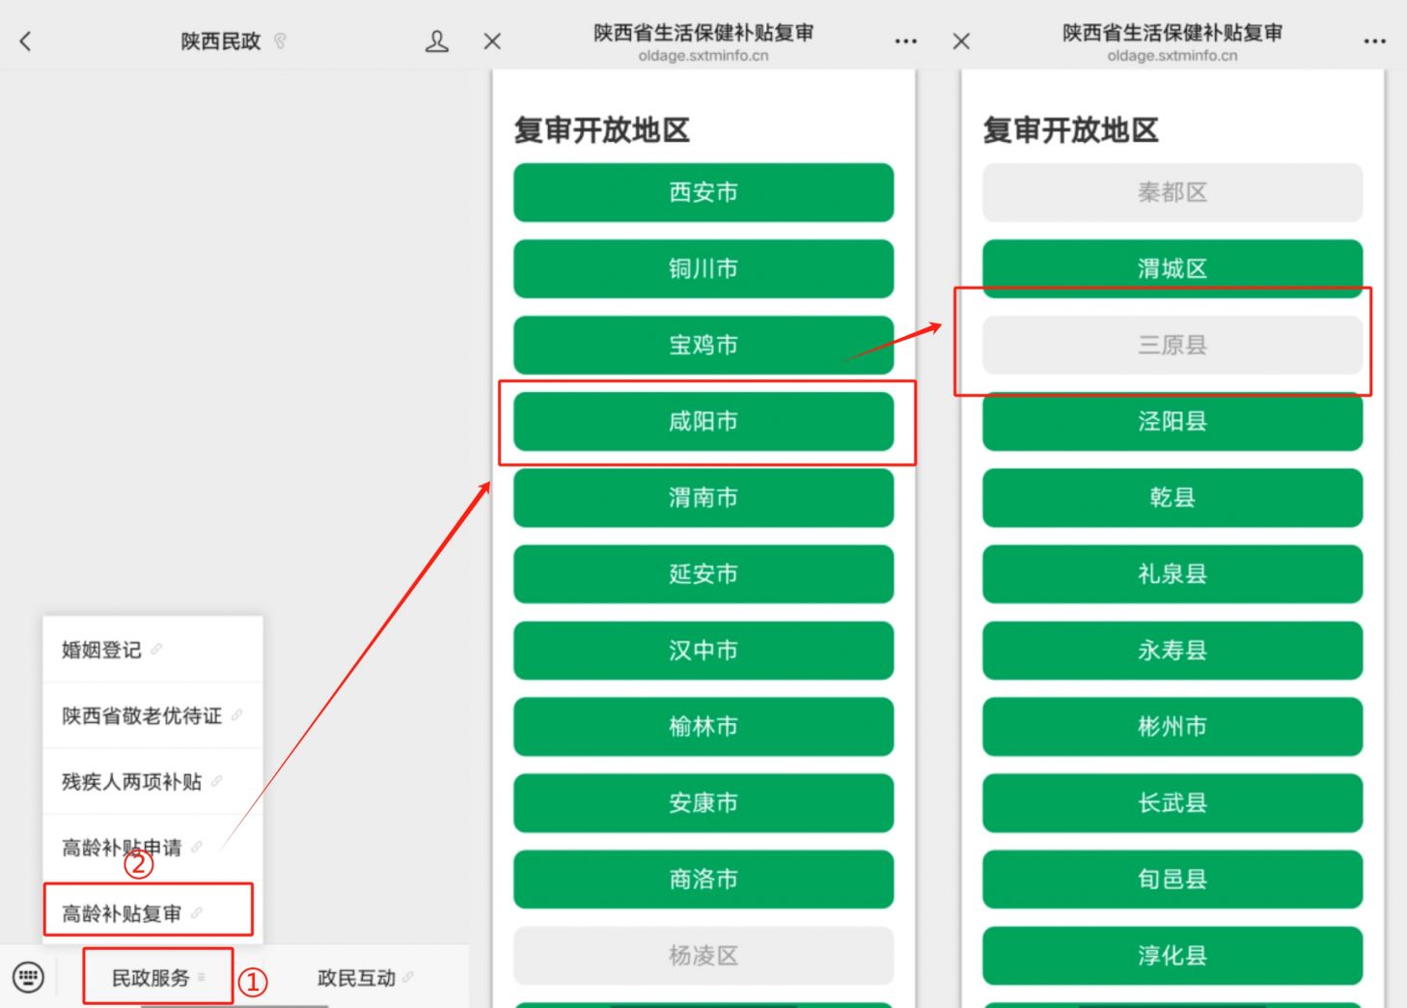Choose 汉中市 region button
Image resolution: width=1407 pixels, height=1008 pixels.
[703, 650]
